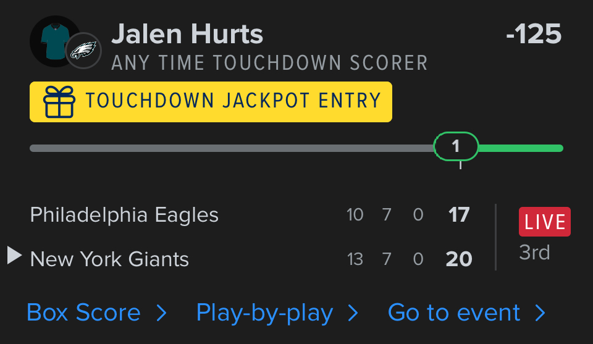Click the possession arrow beside New York Giants
This screenshot has width=593, height=344.
tap(14, 255)
